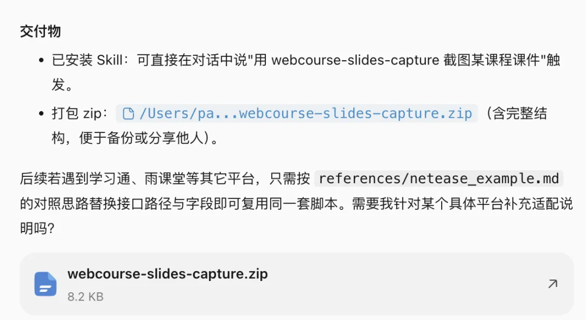Click the blue document icon on the attachment card

46,284
